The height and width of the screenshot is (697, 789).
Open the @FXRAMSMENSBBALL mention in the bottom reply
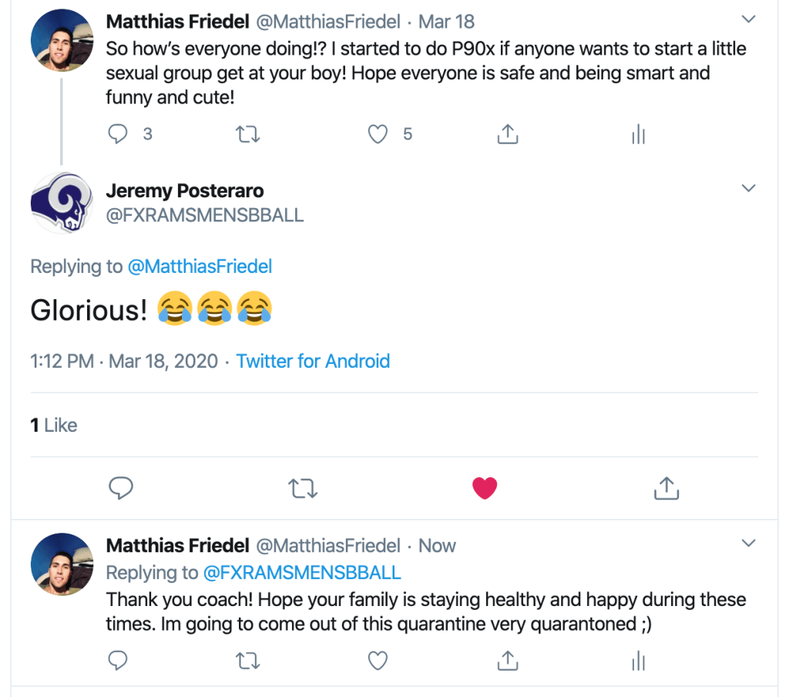coord(302,573)
